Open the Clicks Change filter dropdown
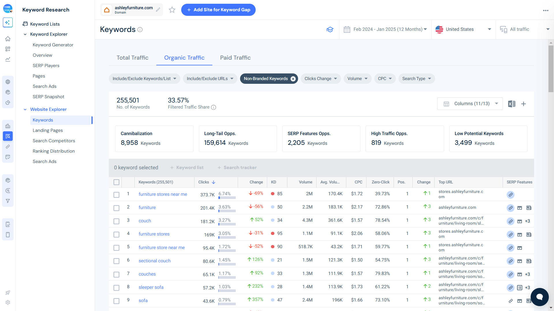554x311 pixels. pos(321,79)
